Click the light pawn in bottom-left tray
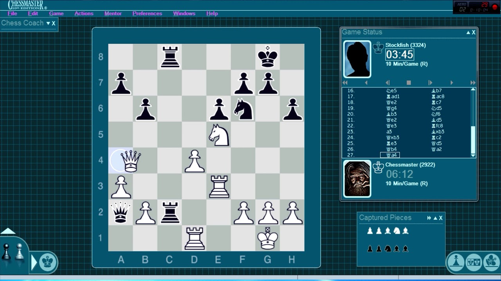The height and width of the screenshot is (281, 501). (19, 252)
